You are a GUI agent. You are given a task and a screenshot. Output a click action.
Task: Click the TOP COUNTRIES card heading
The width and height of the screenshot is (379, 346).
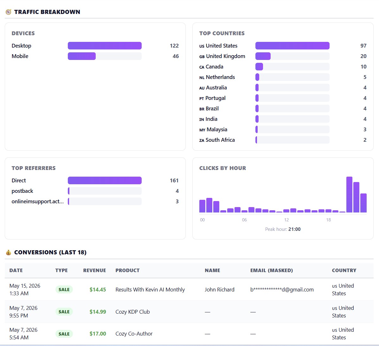coord(222,33)
